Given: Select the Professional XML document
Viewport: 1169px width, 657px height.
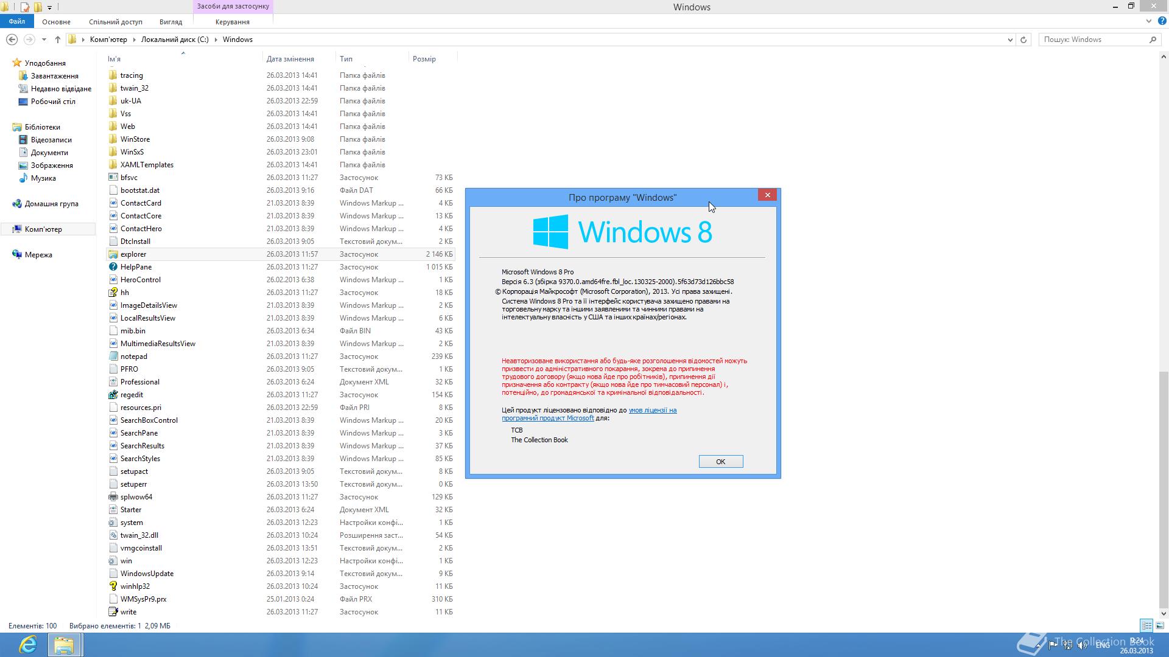Looking at the screenshot, I should click(139, 382).
